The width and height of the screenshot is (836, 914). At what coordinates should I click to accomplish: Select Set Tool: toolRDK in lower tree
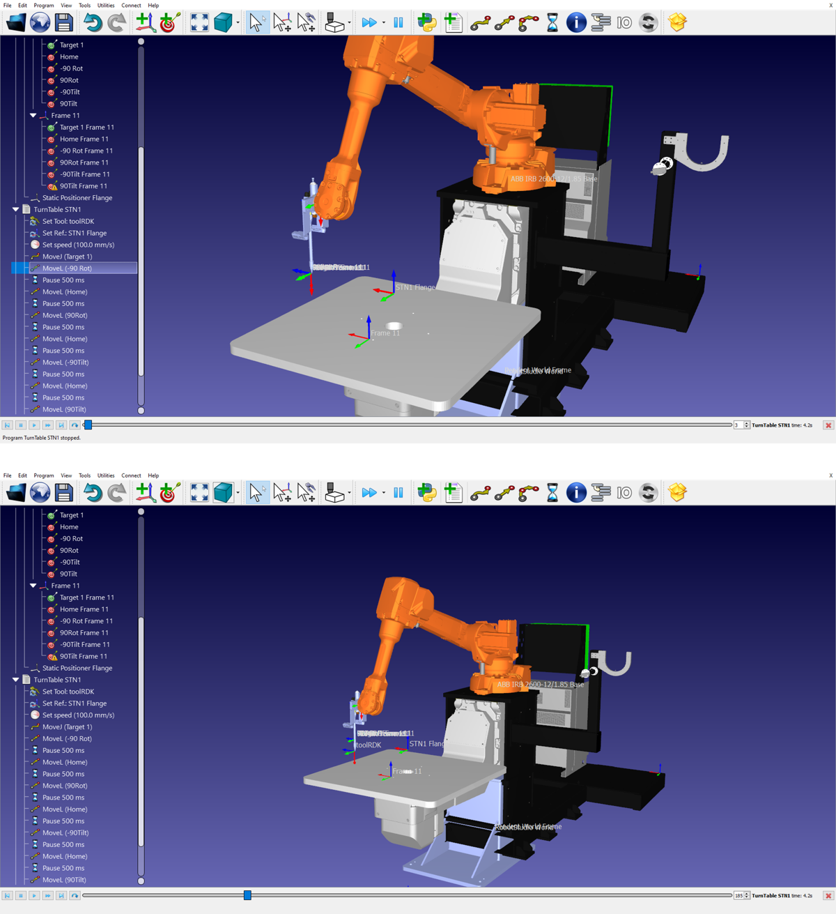68,692
